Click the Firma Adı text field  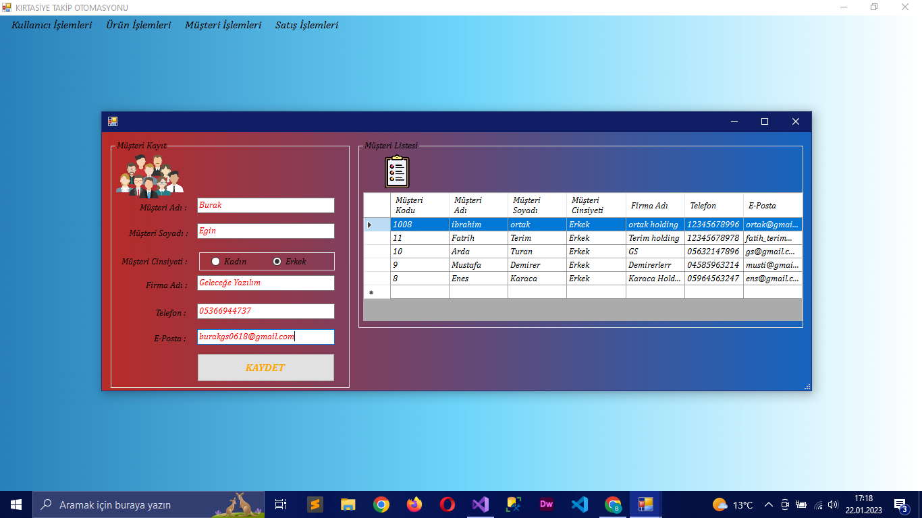[x=266, y=283]
